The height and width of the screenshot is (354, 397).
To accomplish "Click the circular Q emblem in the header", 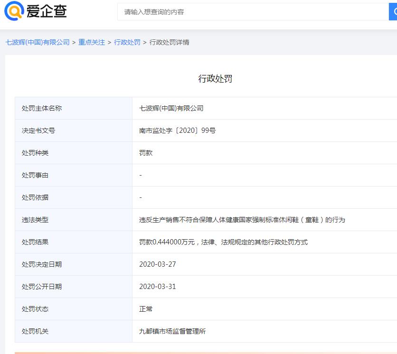I will coord(14,12).
